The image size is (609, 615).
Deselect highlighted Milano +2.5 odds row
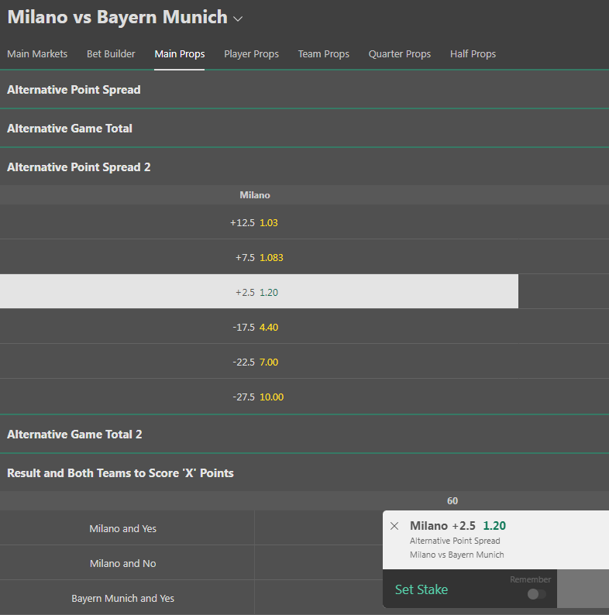click(259, 291)
